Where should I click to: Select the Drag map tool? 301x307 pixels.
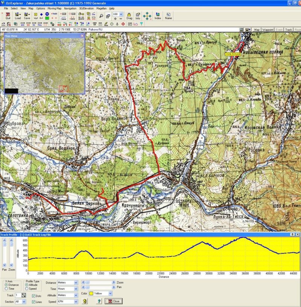129,15
